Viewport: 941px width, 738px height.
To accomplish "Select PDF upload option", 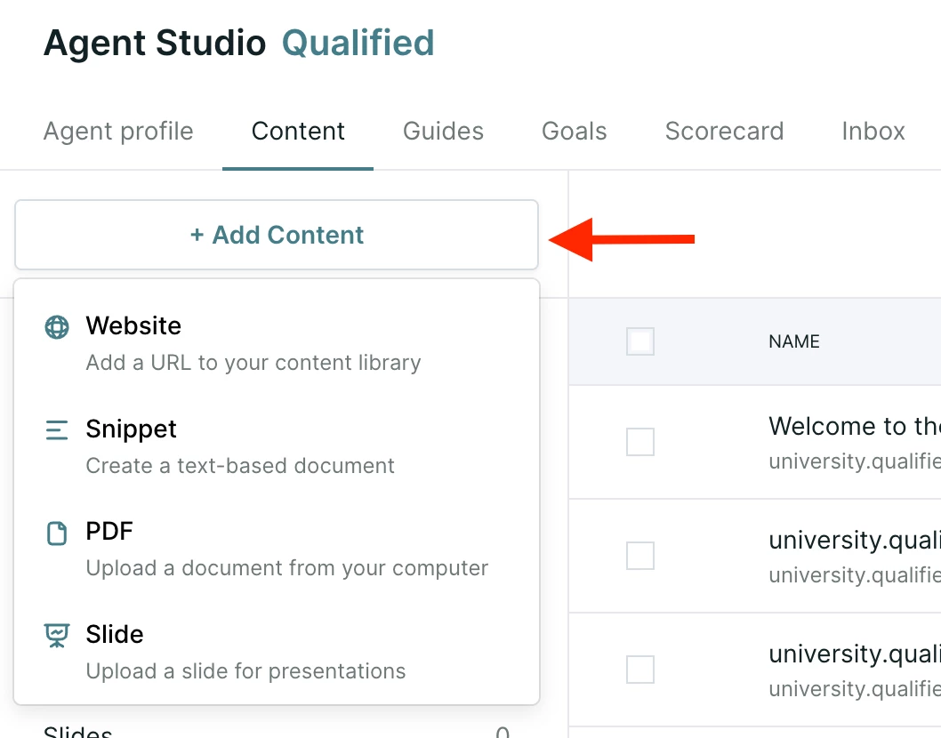I will (x=277, y=549).
